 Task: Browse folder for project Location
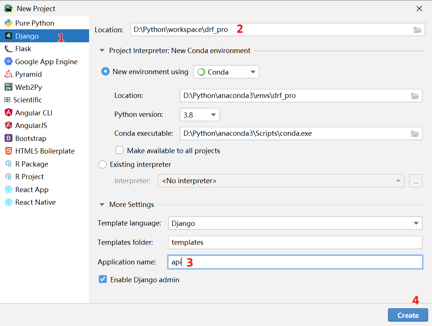click(418, 30)
